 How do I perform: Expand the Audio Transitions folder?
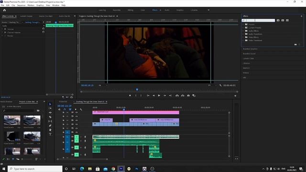(243, 34)
